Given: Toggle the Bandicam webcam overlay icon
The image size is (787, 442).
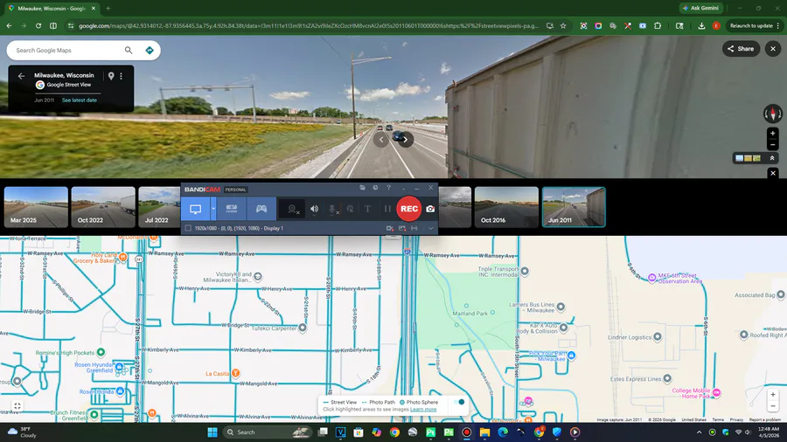Looking at the screenshot, I should [x=292, y=209].
